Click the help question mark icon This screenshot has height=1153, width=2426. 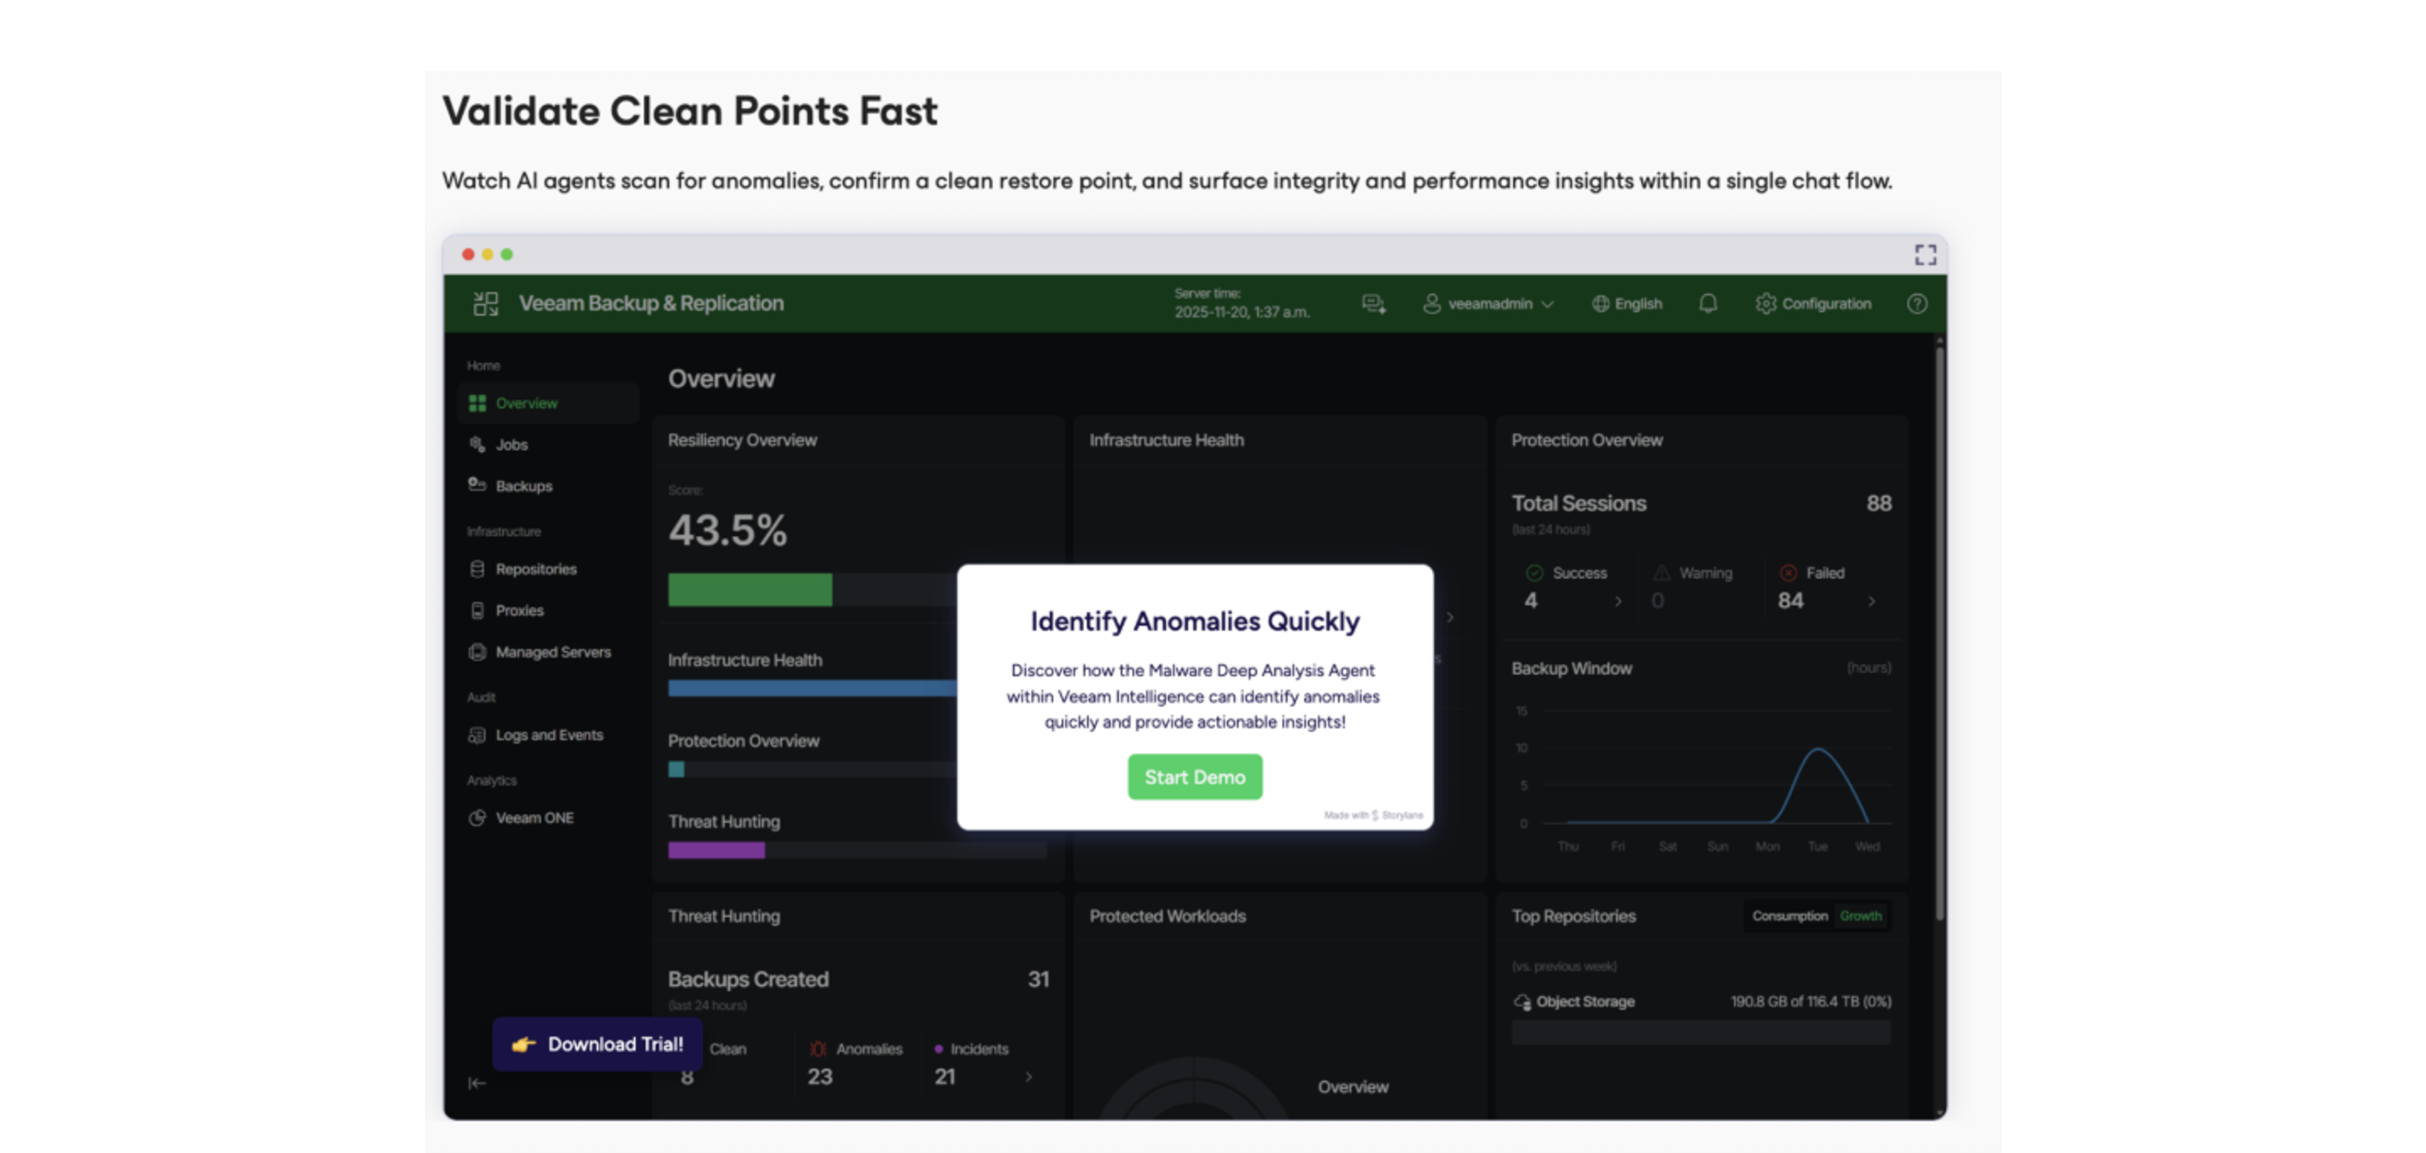click(1917, 303)
